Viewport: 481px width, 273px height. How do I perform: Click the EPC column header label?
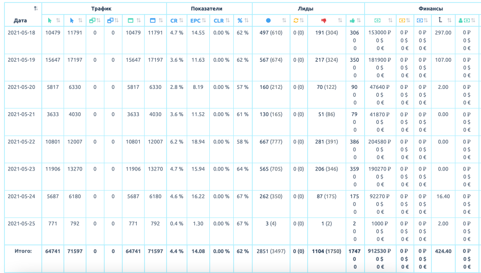pyautogui.click(x=195, y=21)
